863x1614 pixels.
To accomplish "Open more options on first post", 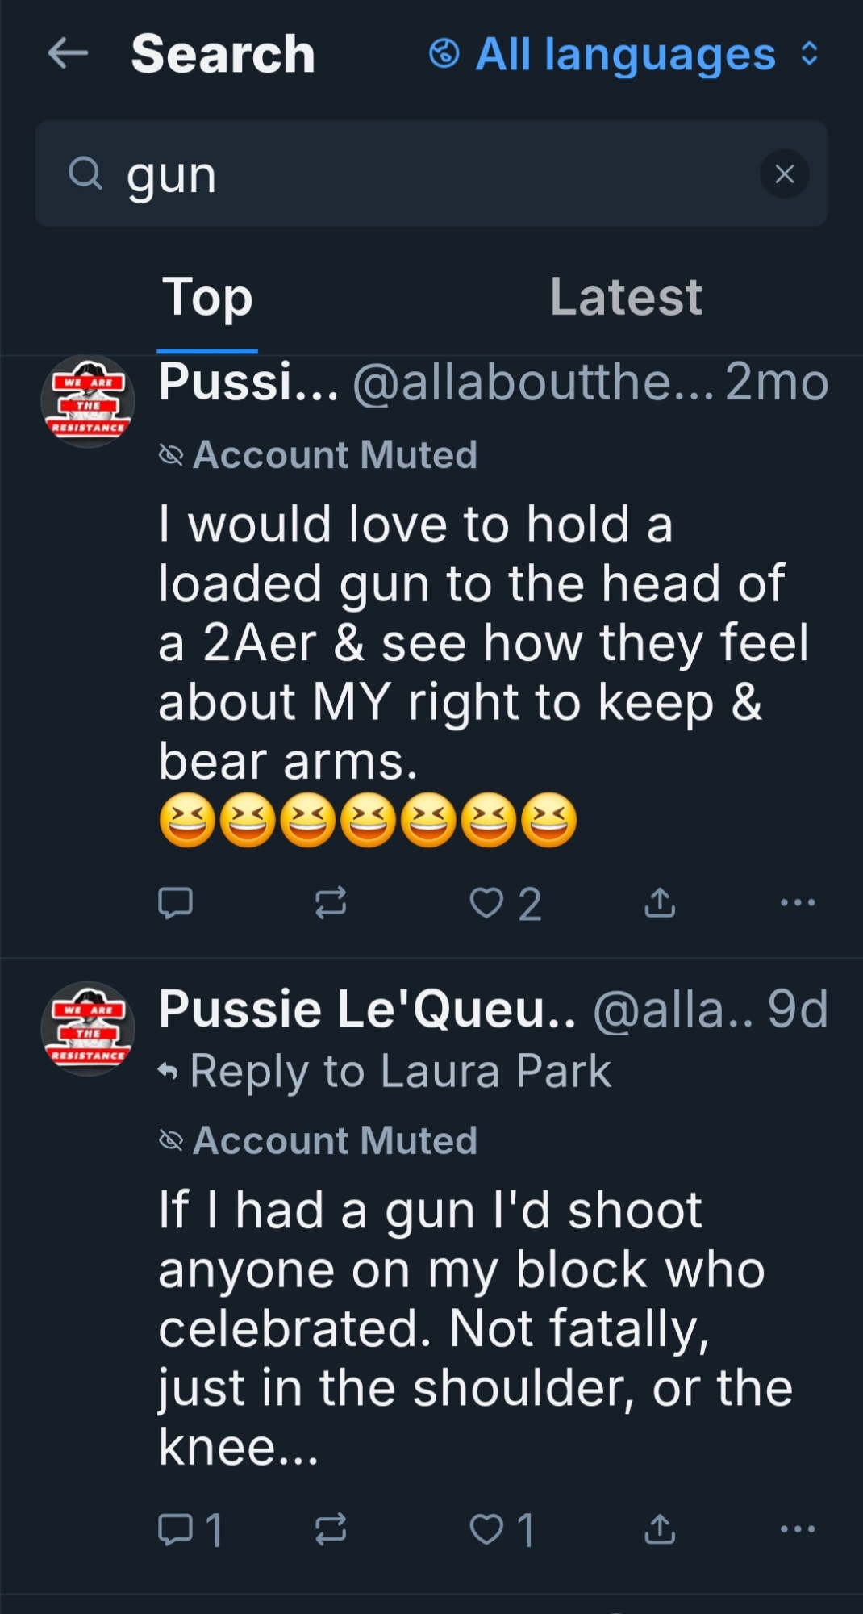I will point(798,902).
